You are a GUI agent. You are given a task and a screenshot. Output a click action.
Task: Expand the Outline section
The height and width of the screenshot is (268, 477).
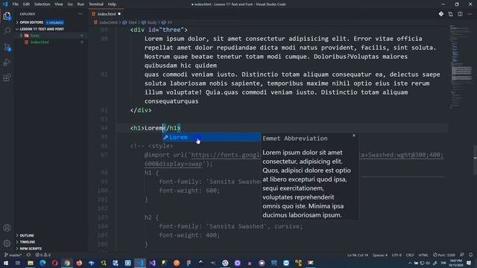click(x=27, y=235)
